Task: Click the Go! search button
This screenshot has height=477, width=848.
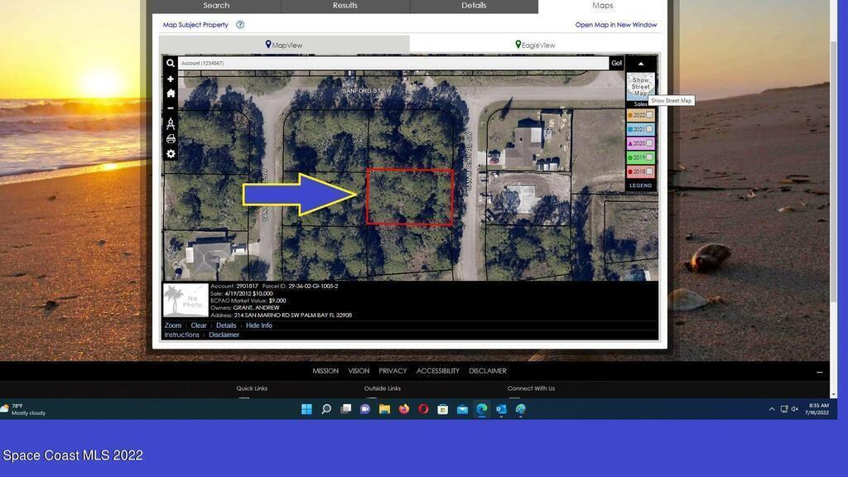Action: pyautogui.click(x=616, y=63)
